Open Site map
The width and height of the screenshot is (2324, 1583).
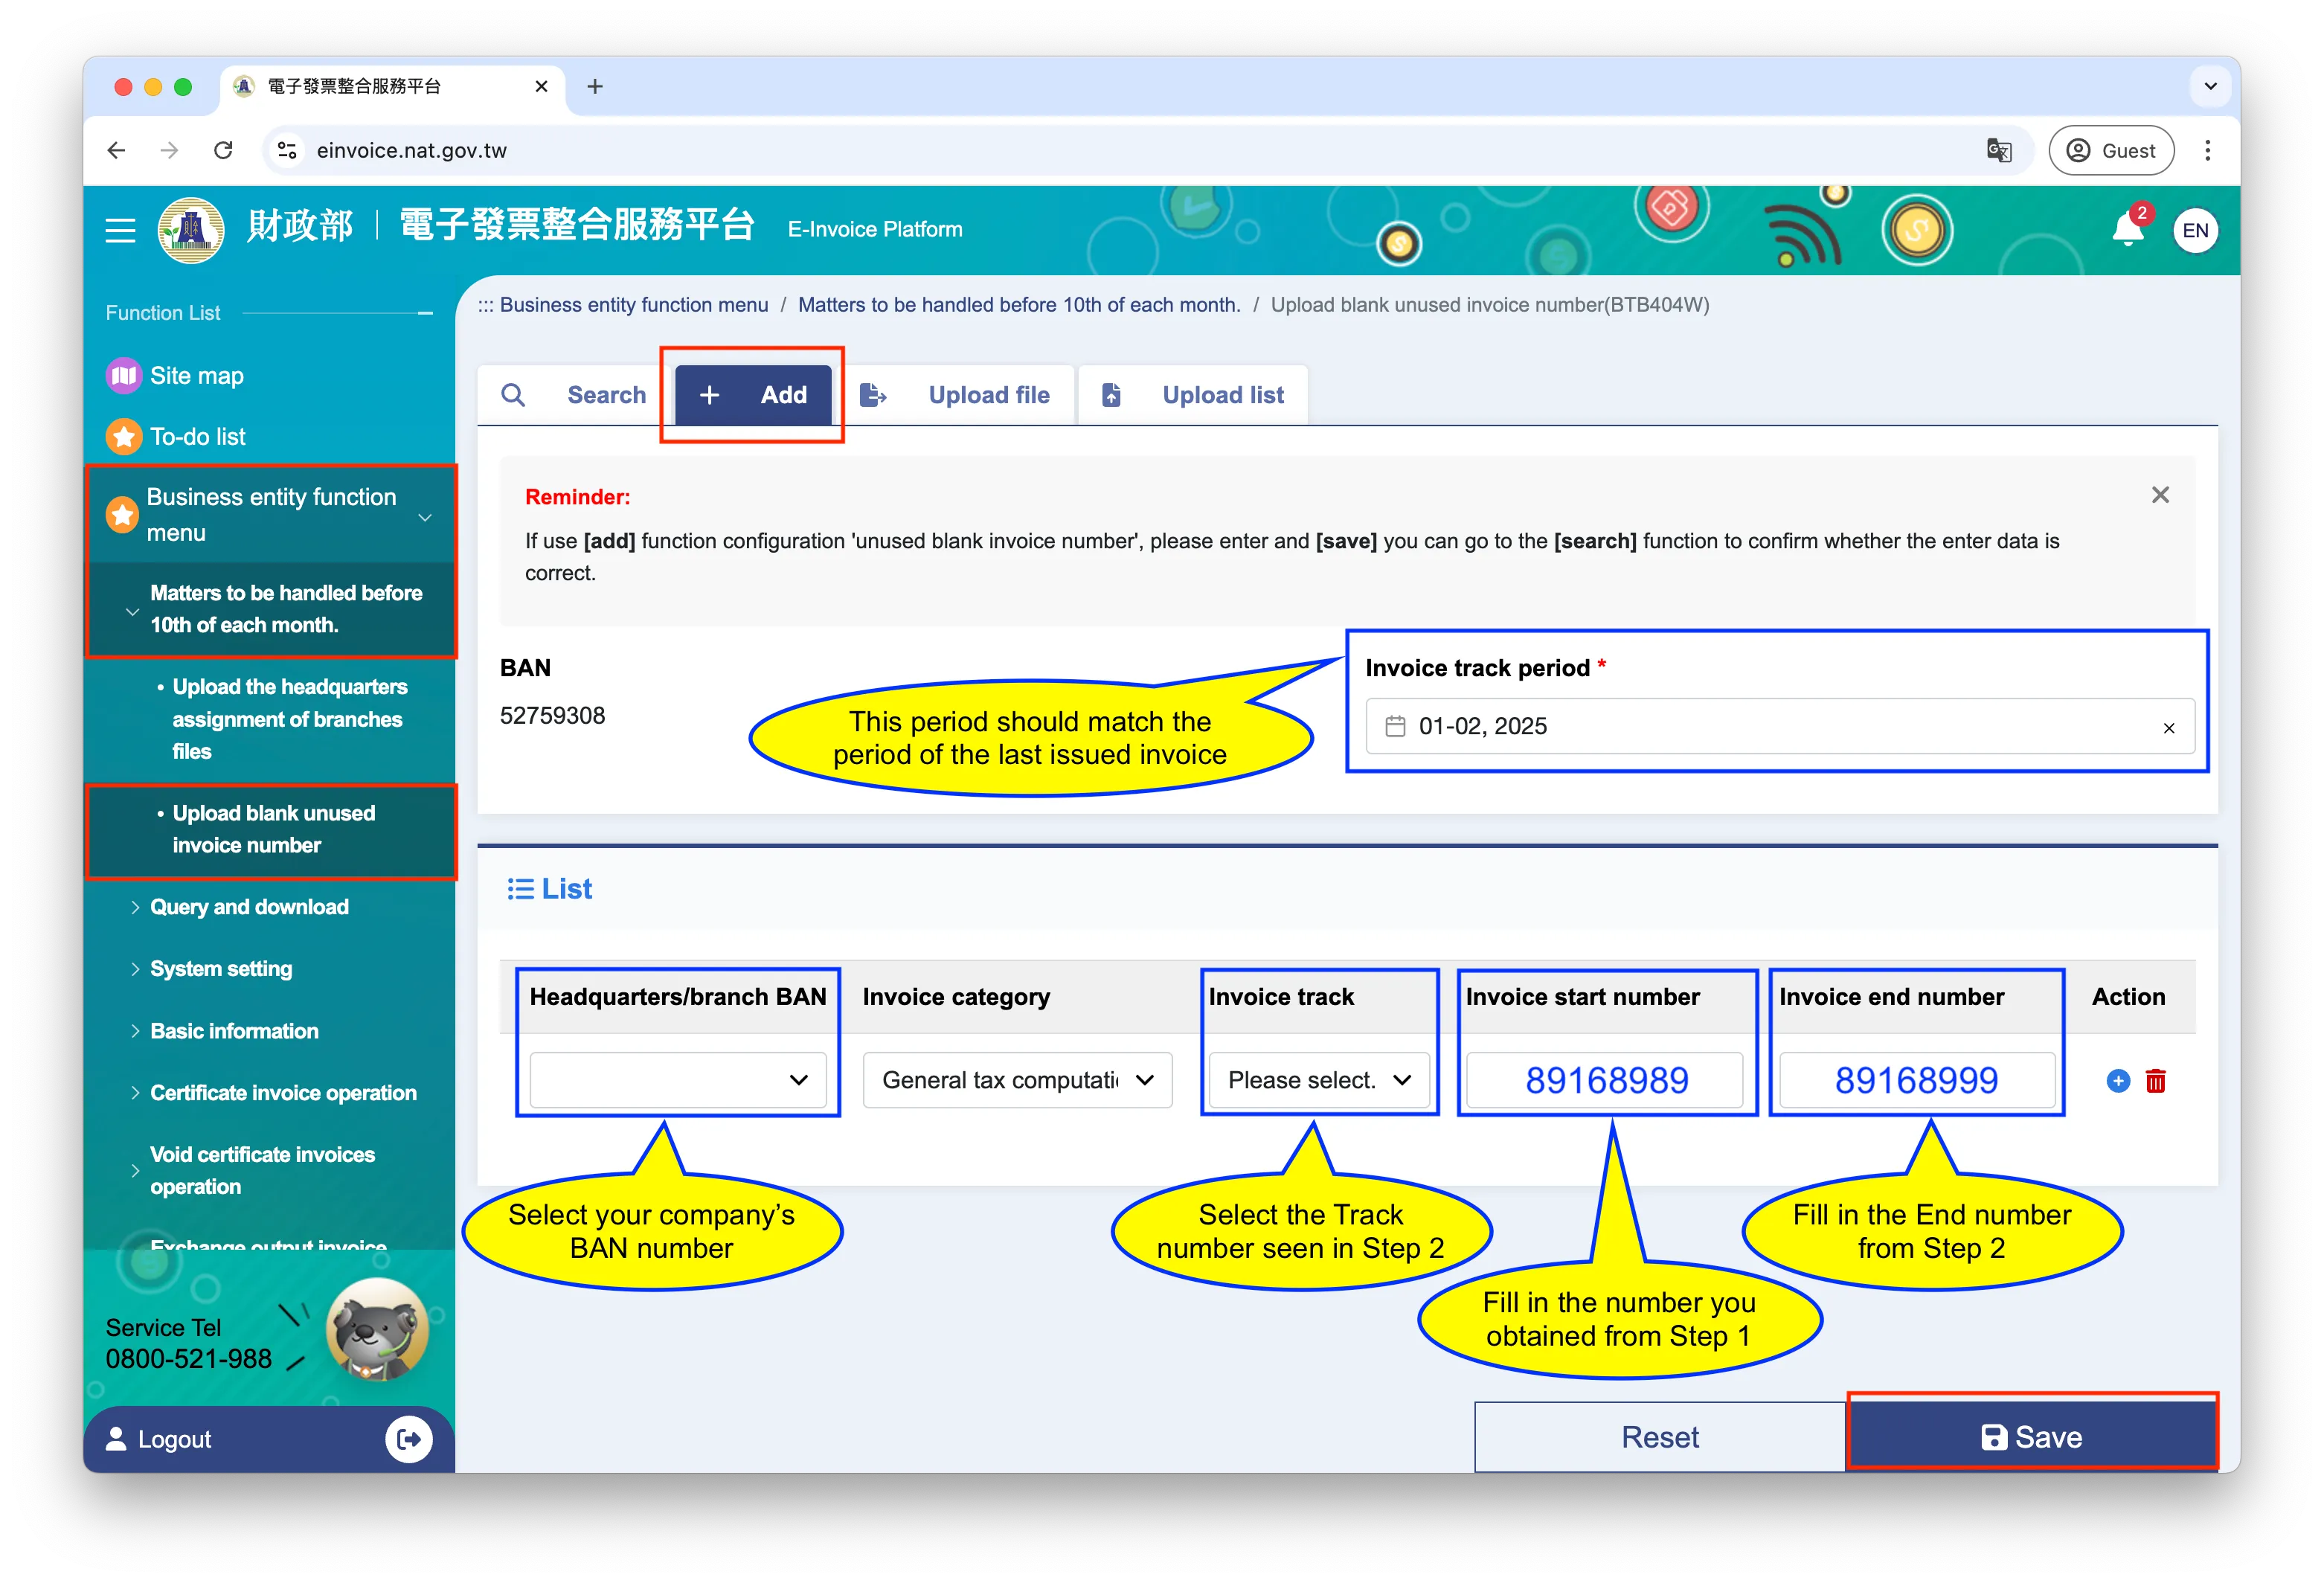click(x=196, y=376)
